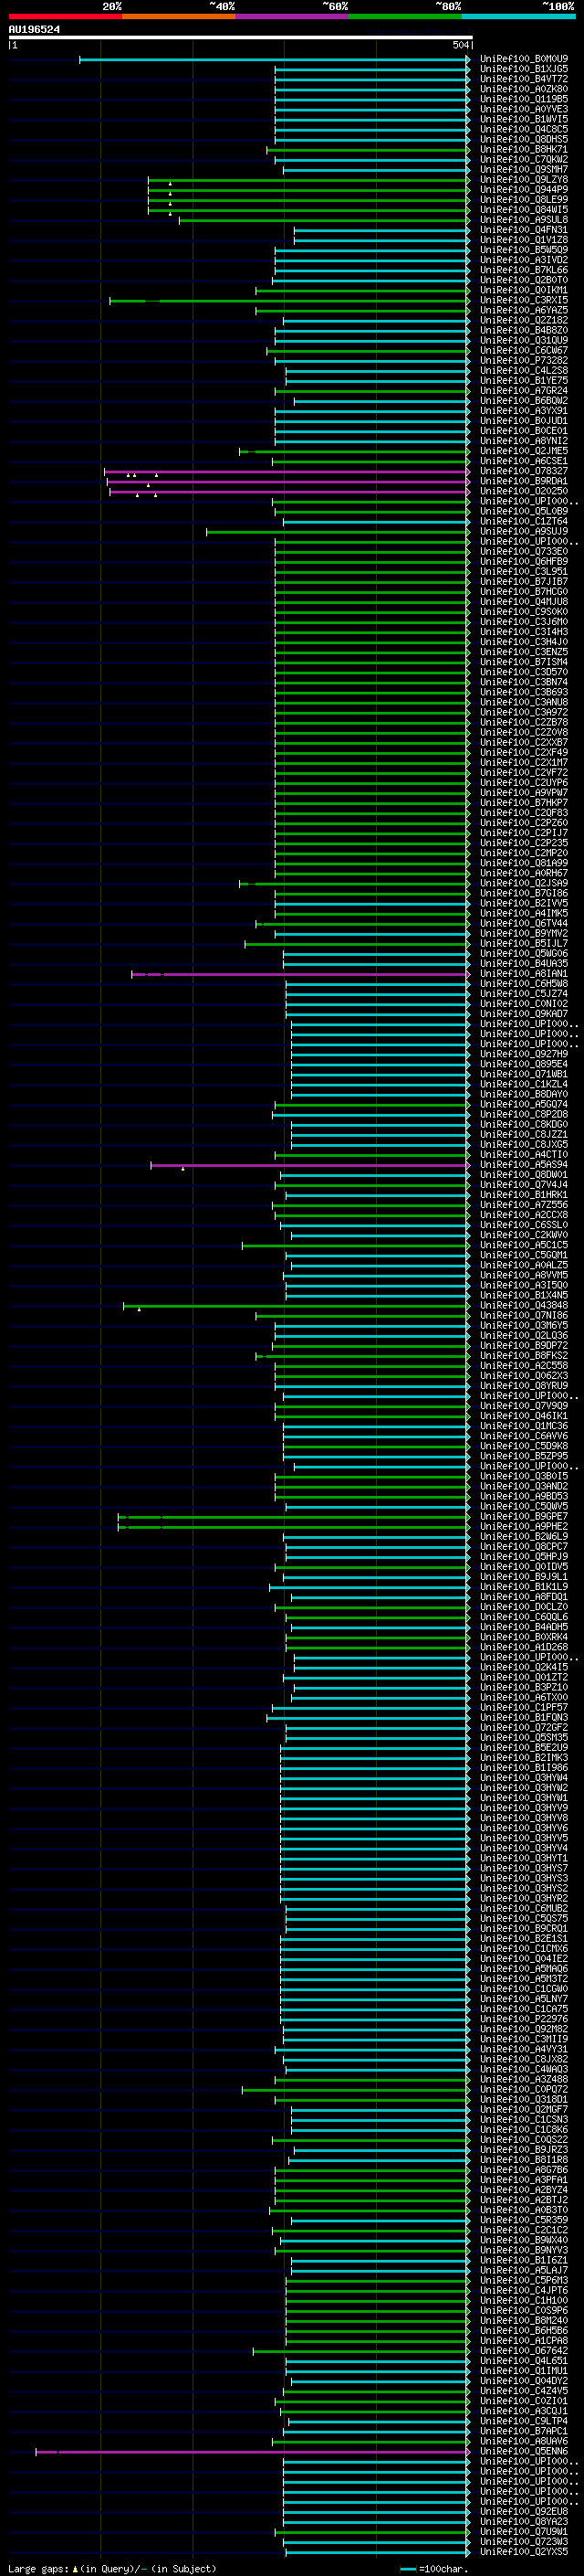
Task: Select label UniRef100_B0JUD1
Action: pos(524,420)
